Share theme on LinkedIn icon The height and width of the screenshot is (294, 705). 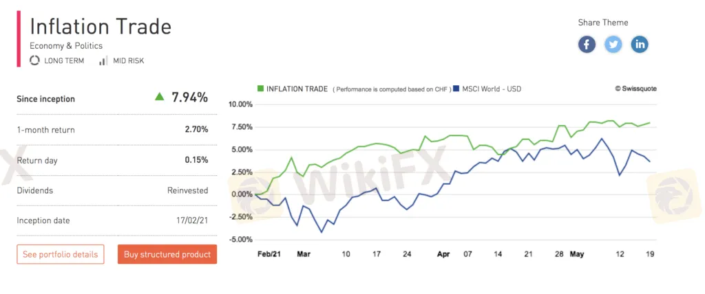click(x=640, y=45)
